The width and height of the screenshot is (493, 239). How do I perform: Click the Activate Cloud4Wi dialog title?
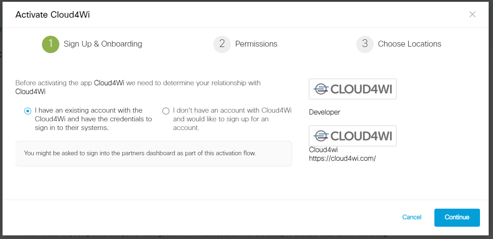[52, 14]
